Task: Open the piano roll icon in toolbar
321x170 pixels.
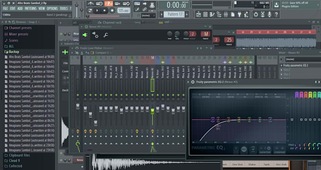Action: pos(212,14)
